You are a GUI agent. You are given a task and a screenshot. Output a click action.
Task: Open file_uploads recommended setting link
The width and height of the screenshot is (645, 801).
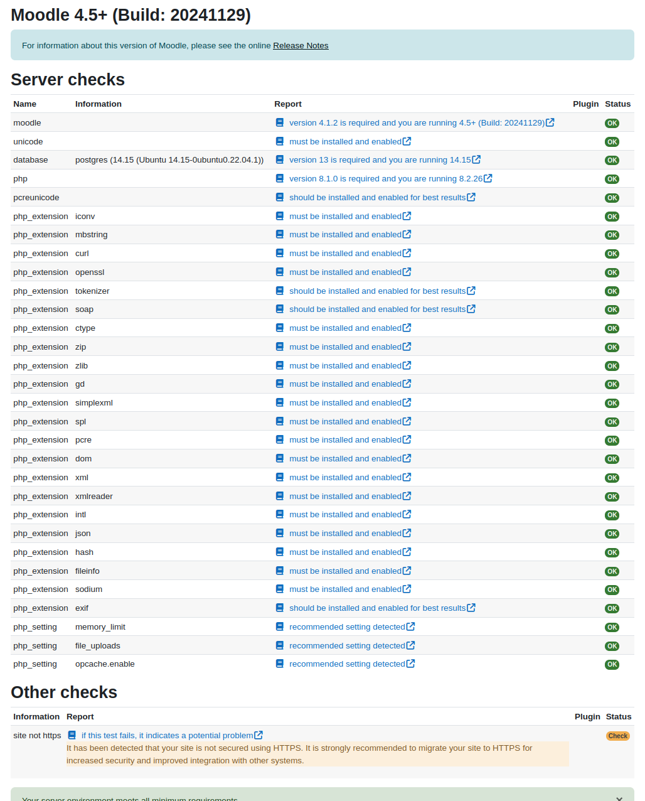pyautogui.click(x=347, y=646)
